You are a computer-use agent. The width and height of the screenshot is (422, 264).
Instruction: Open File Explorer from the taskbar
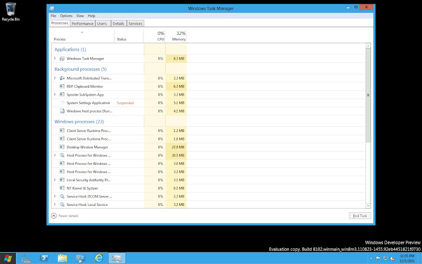62,258
